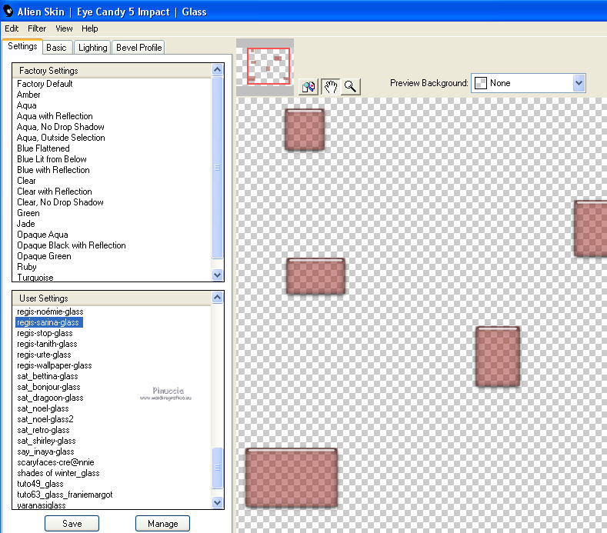This screenshot has height=533, width=607.
Task: Select say_inaya-glass user setting
Action: [45, 451]
